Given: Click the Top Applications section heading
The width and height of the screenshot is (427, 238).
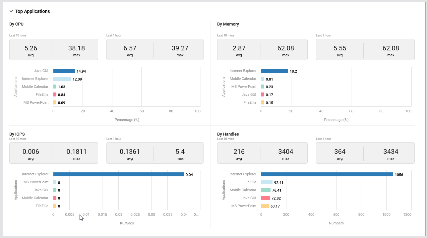Looking at the screenshot, I should click(32, 11).
